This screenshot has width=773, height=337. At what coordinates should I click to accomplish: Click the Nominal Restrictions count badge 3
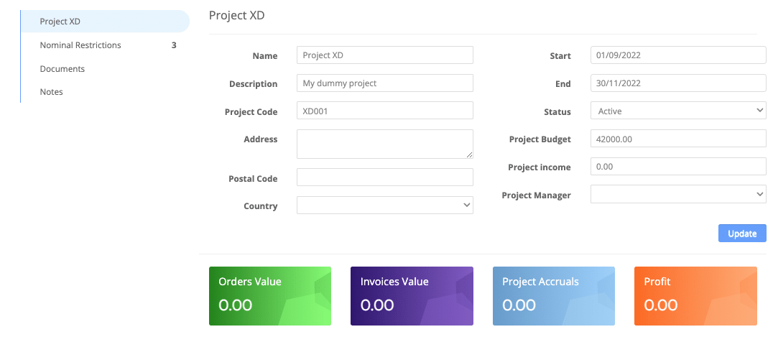(174, 45)
